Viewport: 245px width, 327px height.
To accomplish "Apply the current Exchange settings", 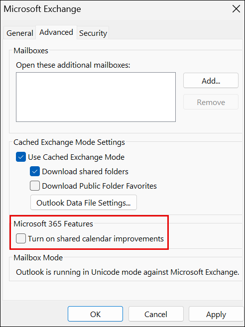I will pyautogui.click(x=216, y=314).
